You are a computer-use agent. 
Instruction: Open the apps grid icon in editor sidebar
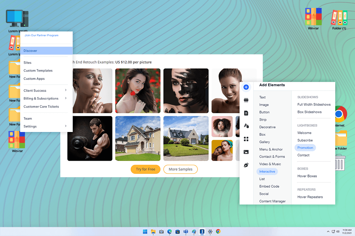(246, 139)
